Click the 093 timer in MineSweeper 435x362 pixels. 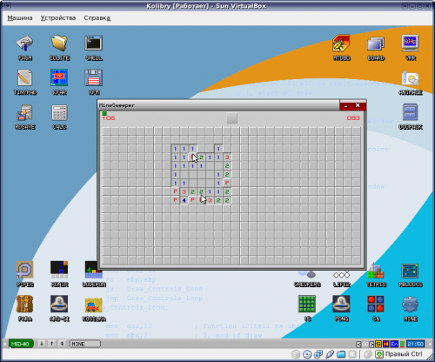click(353, 117)
